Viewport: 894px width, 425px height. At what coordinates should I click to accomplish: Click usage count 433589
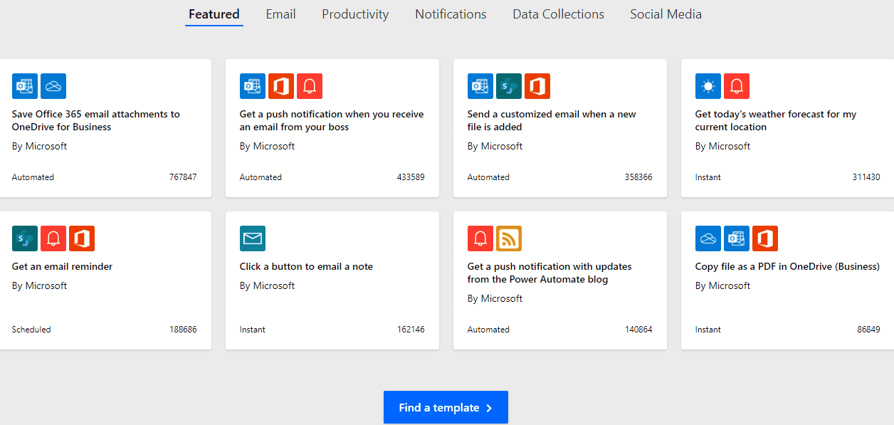(x=411, y=177)
